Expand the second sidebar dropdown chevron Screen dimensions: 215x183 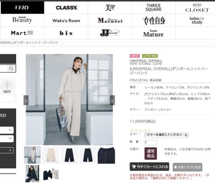pos(10,138)
